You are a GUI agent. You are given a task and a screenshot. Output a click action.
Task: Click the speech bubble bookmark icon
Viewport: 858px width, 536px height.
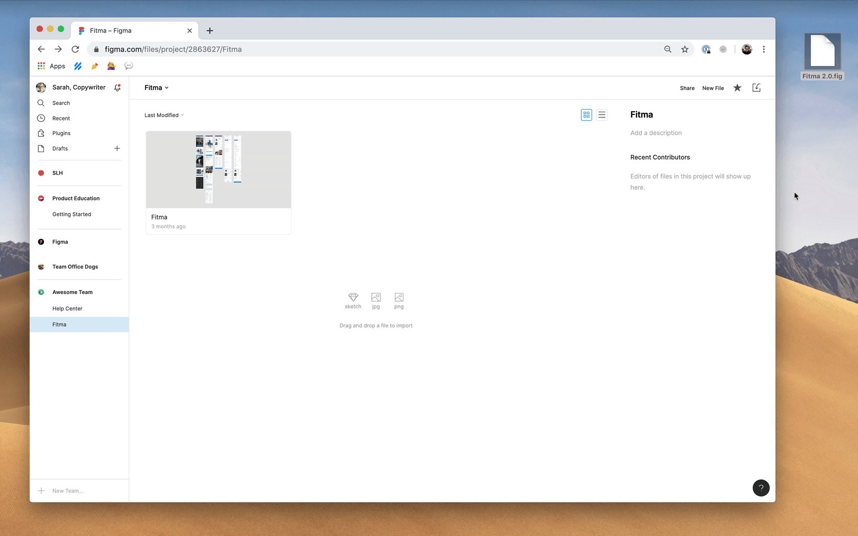[129, 66]
